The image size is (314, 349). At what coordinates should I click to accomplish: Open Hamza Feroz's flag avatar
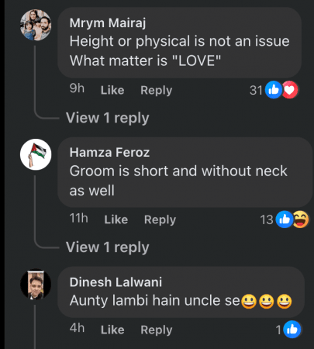pyautogui.click(x=36, y=154)
